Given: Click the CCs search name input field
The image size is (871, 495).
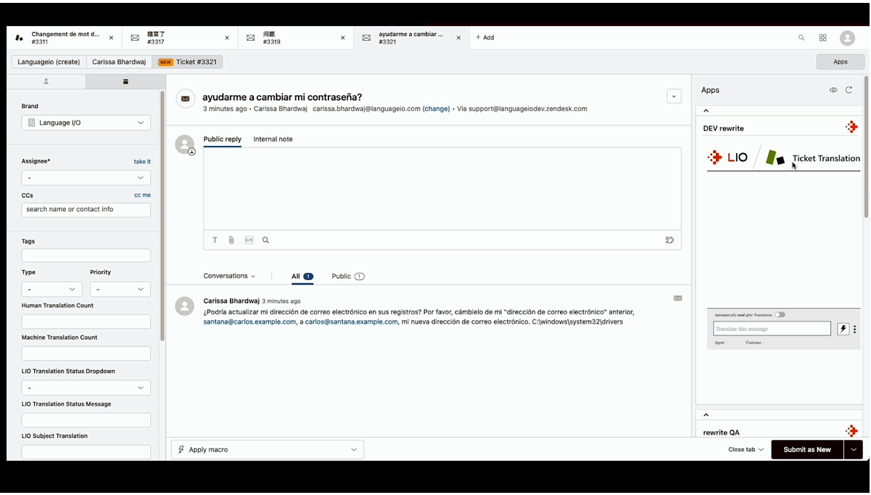Looking at the screenshot, I should [x=86, y=210].
